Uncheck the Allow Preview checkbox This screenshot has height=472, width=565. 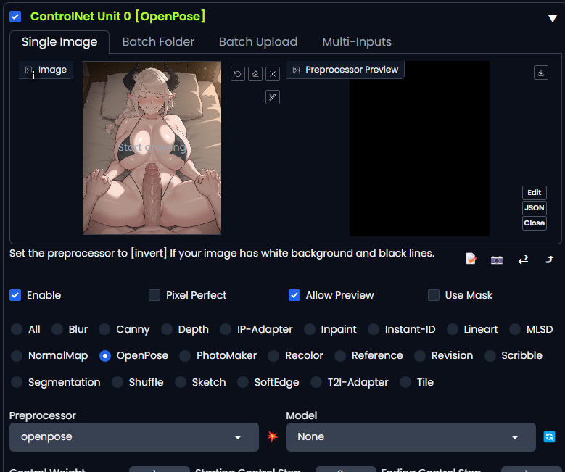294,295
